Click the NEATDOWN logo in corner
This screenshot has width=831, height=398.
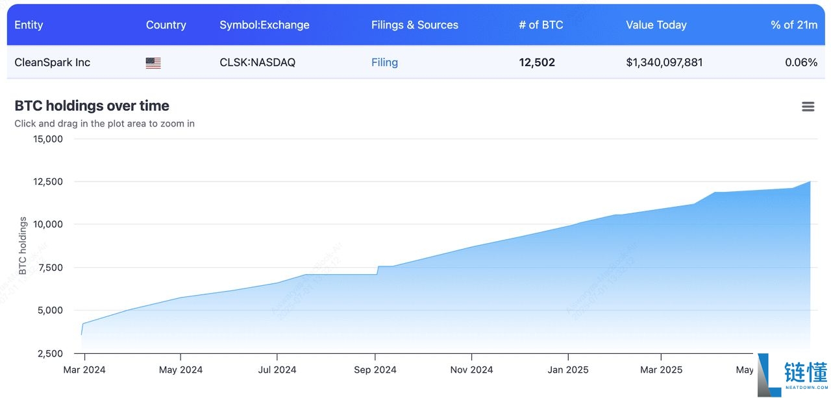(793, 375)
